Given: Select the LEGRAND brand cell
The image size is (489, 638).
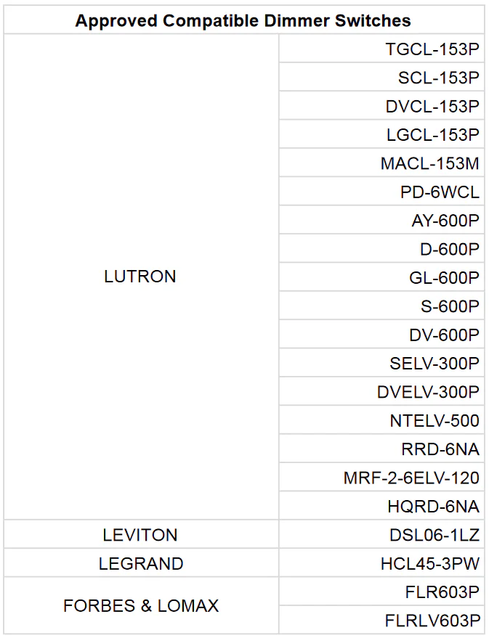Looking at the screenshot, I should point(140,563).
